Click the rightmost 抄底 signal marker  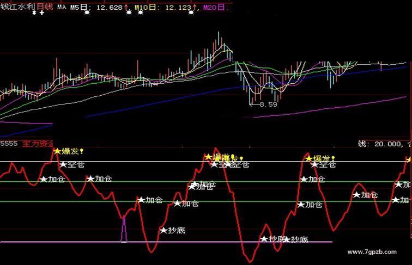pos(295,239)
